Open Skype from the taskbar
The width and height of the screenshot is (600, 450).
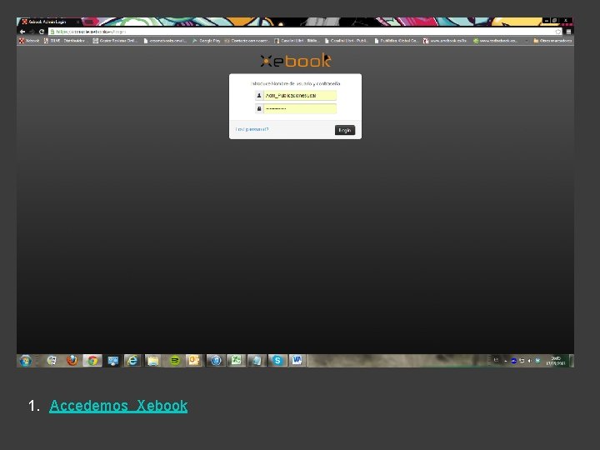[x=277, y=361]
